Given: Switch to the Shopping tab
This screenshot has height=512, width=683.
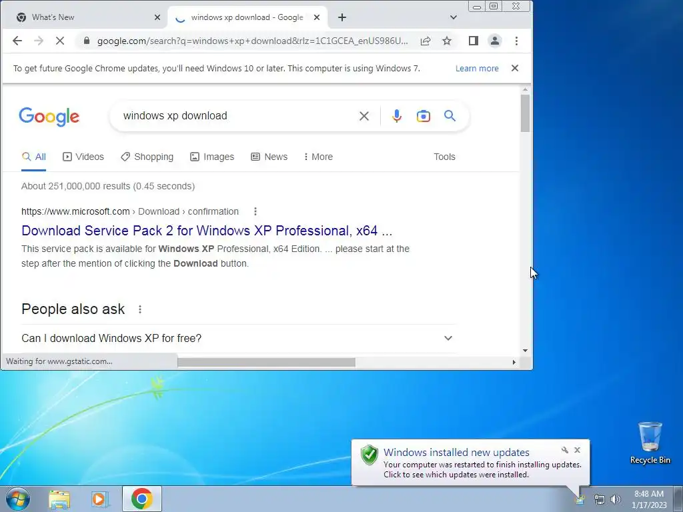Looking at the screenshot, I should (x=147, y=157).
